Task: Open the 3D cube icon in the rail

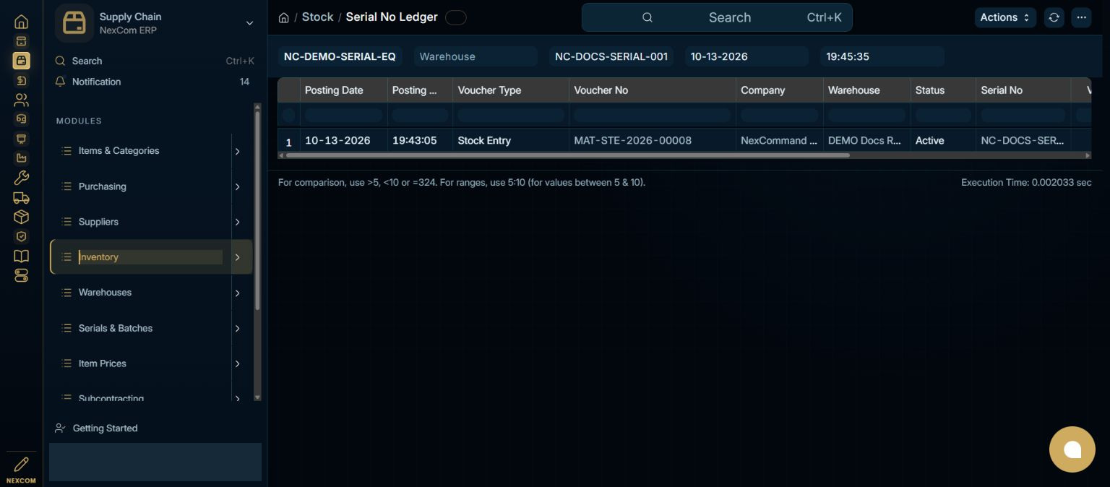Action: (x=21, y=217)
